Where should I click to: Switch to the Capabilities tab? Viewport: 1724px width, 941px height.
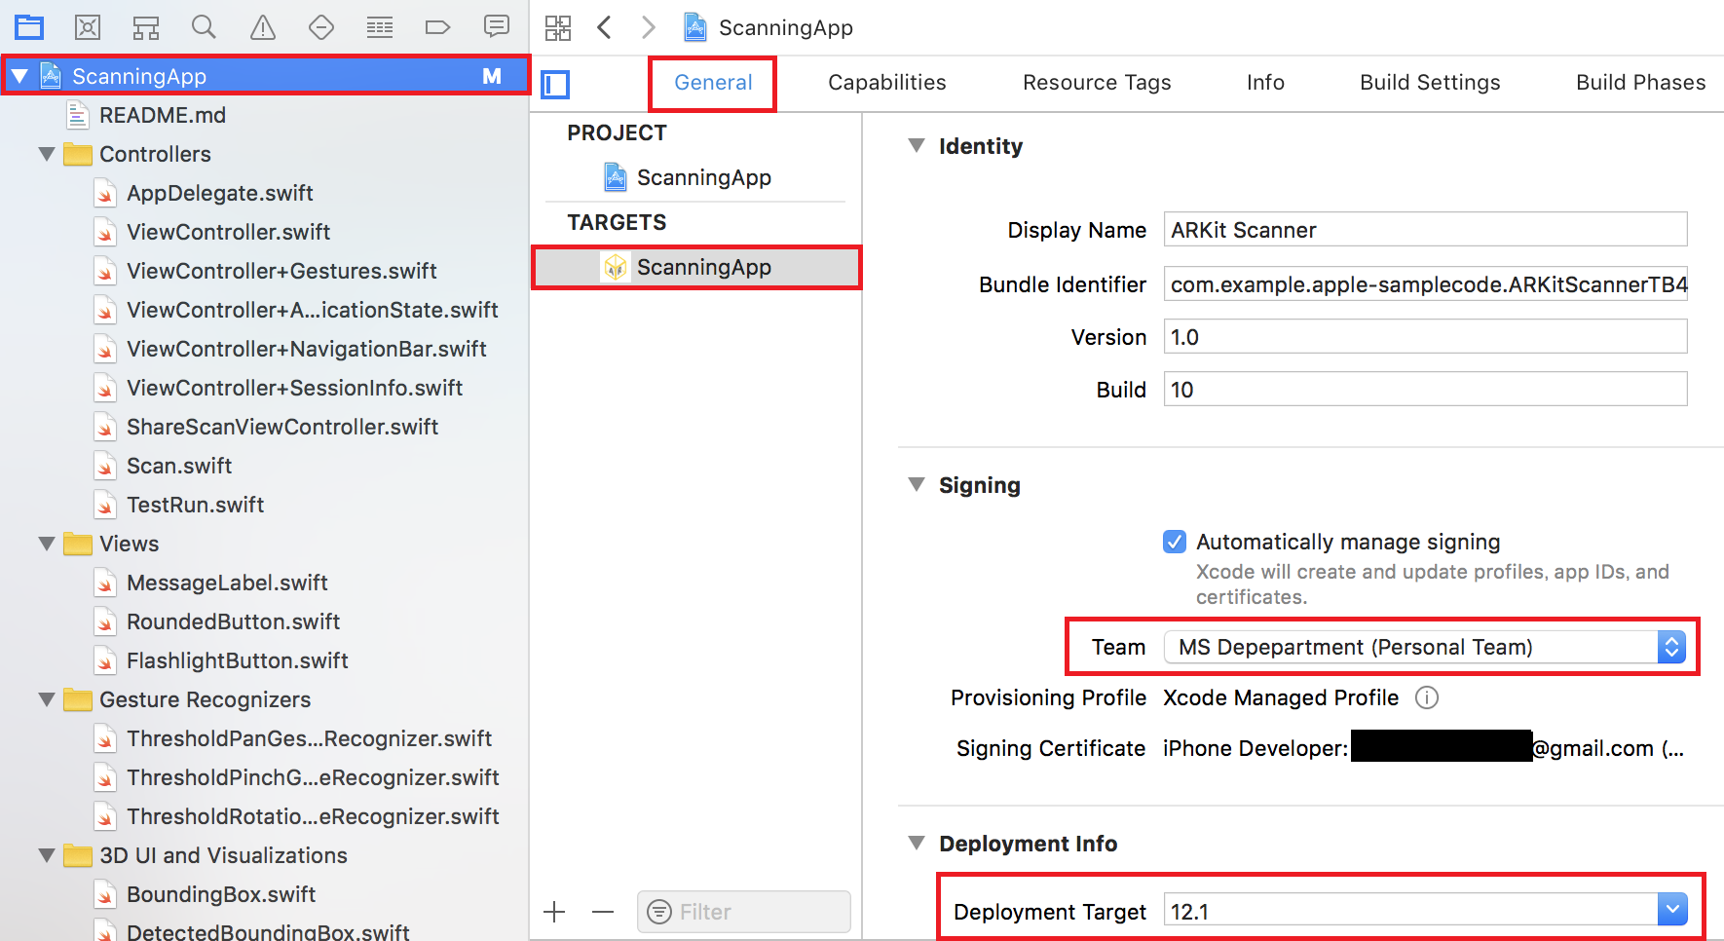[x=887, y=83]
